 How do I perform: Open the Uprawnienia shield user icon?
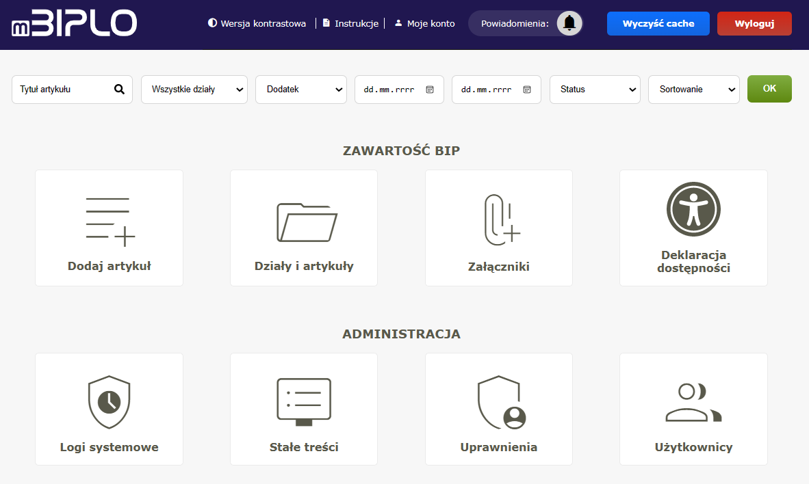click(500, 403)
